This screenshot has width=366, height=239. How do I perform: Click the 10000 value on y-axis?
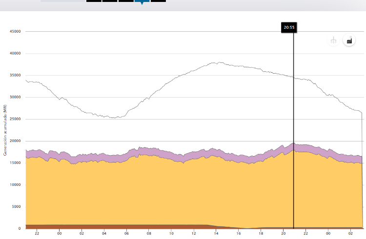pyautogui.click(x=15, y=185)
